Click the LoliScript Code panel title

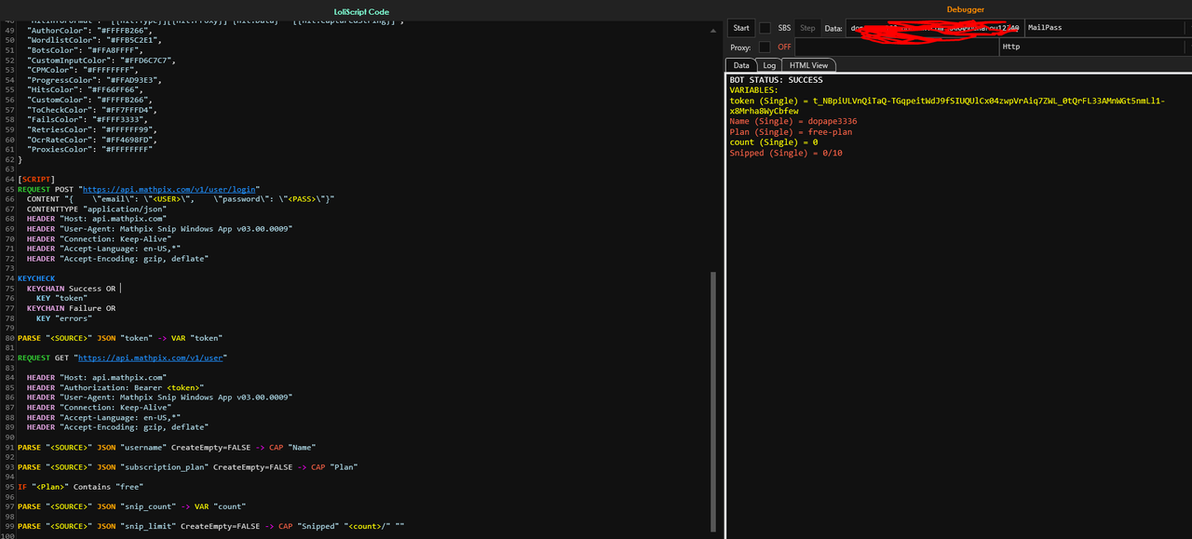361,10
